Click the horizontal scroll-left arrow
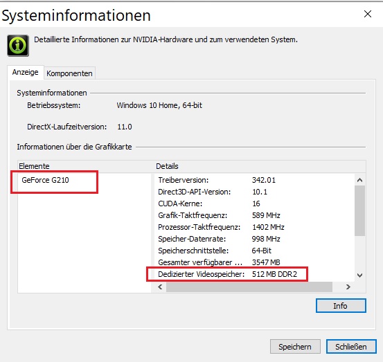This screenshot has height=362, width=383. tap(160, 287)
